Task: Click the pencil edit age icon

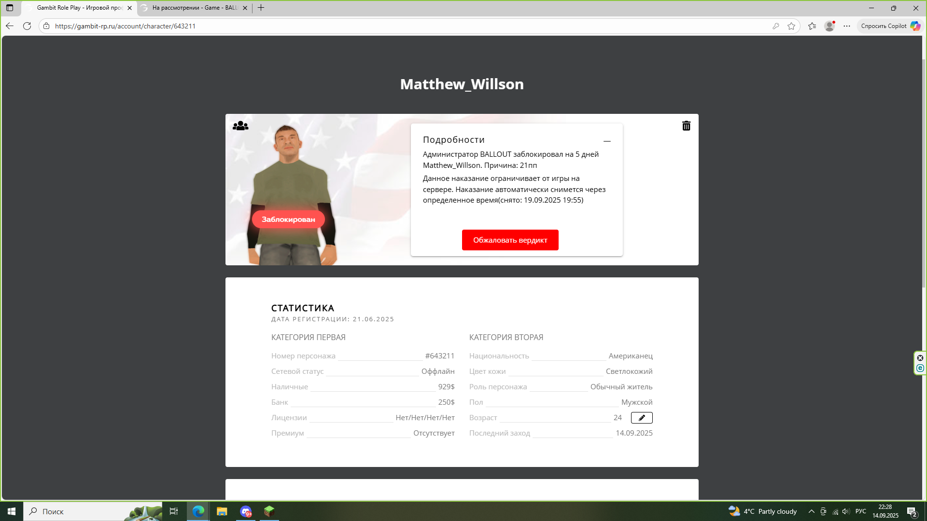Action: [642, 418]
